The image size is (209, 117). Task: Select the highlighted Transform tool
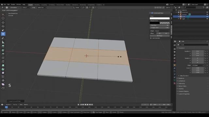(x=3, y=34)
